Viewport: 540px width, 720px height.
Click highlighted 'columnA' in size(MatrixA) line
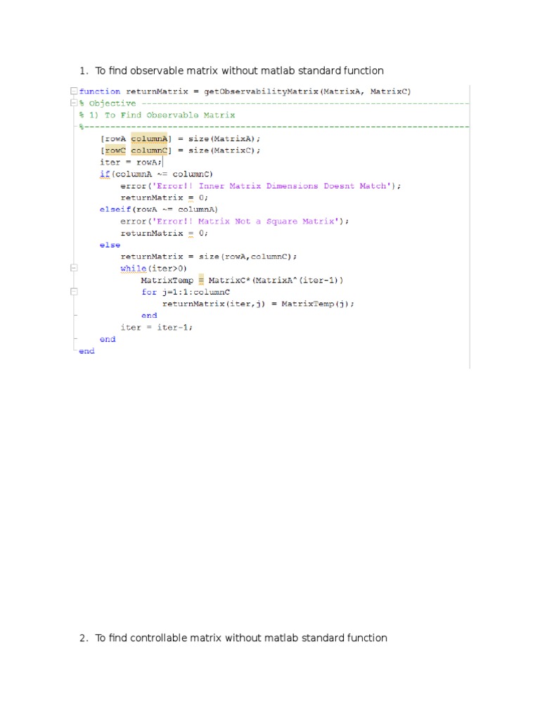(x=149, y=139)
